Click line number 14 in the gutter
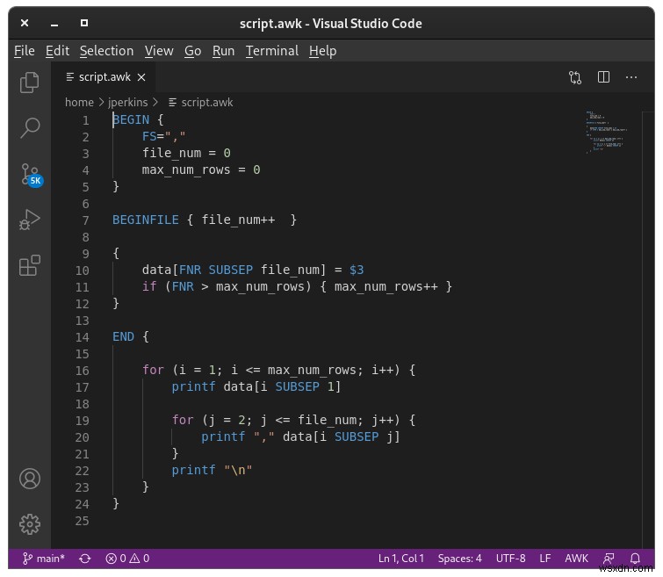 [82, 337]
